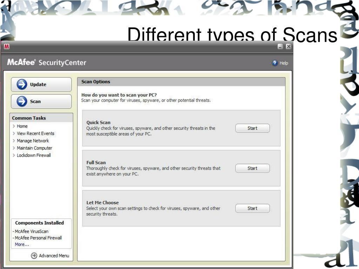359x269 pixels.
Task: Click the blue arrow icon beside Scan
Action: click(x=22, y=101)
